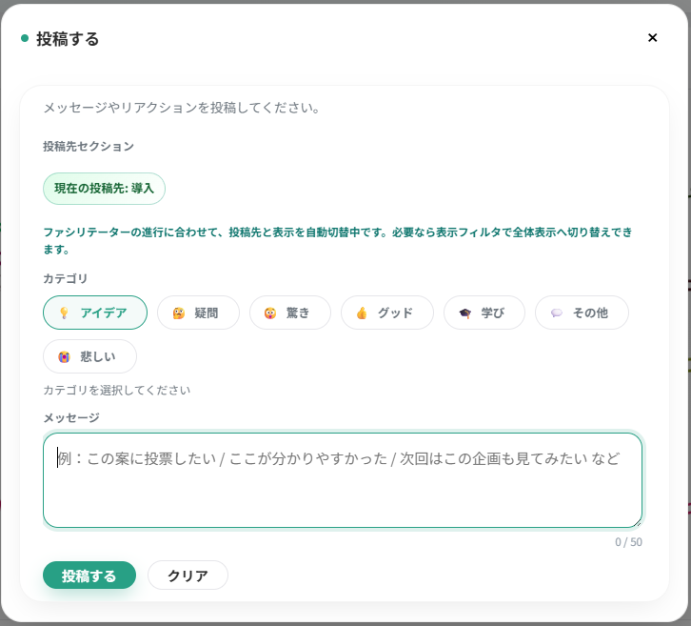Click the 0 / 50 character counter
The image size is (691, 626).
pyautogui.click(x=628, y=542)
